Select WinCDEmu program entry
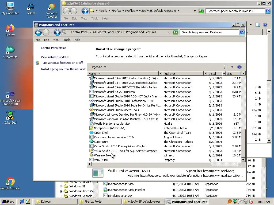The image size is (274, 205). coord(101,160)
